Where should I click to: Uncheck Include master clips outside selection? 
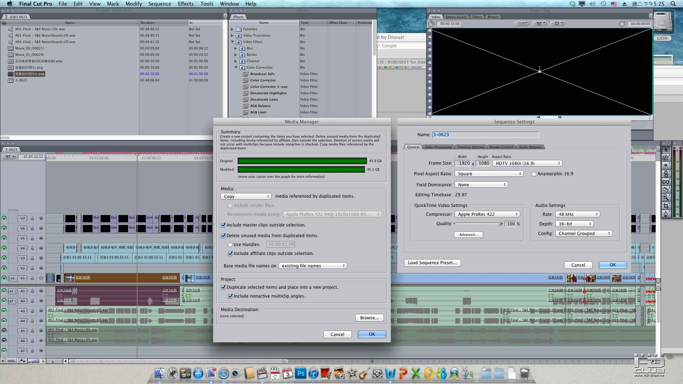pos(223,225)
